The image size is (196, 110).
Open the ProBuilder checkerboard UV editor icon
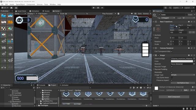click(4, 28)
